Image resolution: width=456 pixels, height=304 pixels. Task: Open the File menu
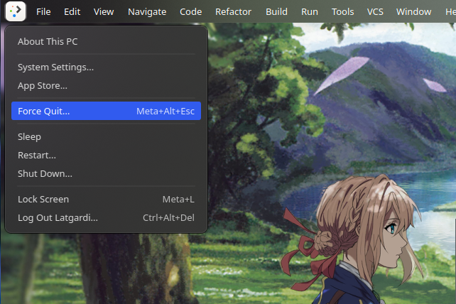point(43,12)
